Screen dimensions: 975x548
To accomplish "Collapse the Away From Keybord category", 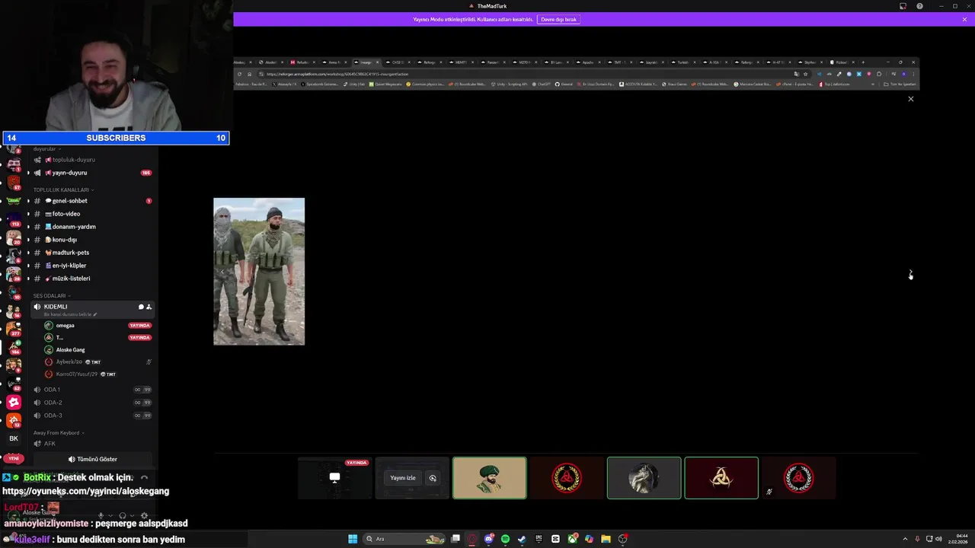I will pyautogui.click(x=59, y=432).
